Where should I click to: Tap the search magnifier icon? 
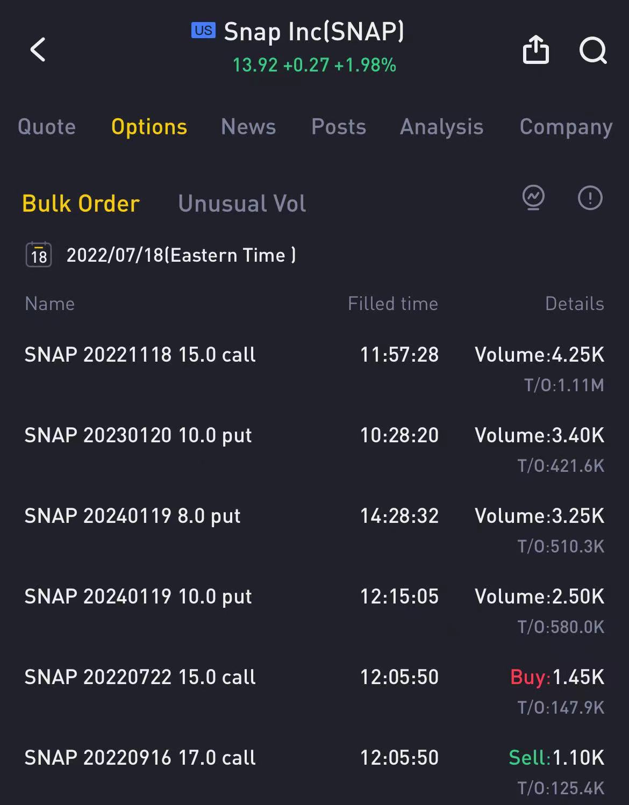tap(593, 51)
